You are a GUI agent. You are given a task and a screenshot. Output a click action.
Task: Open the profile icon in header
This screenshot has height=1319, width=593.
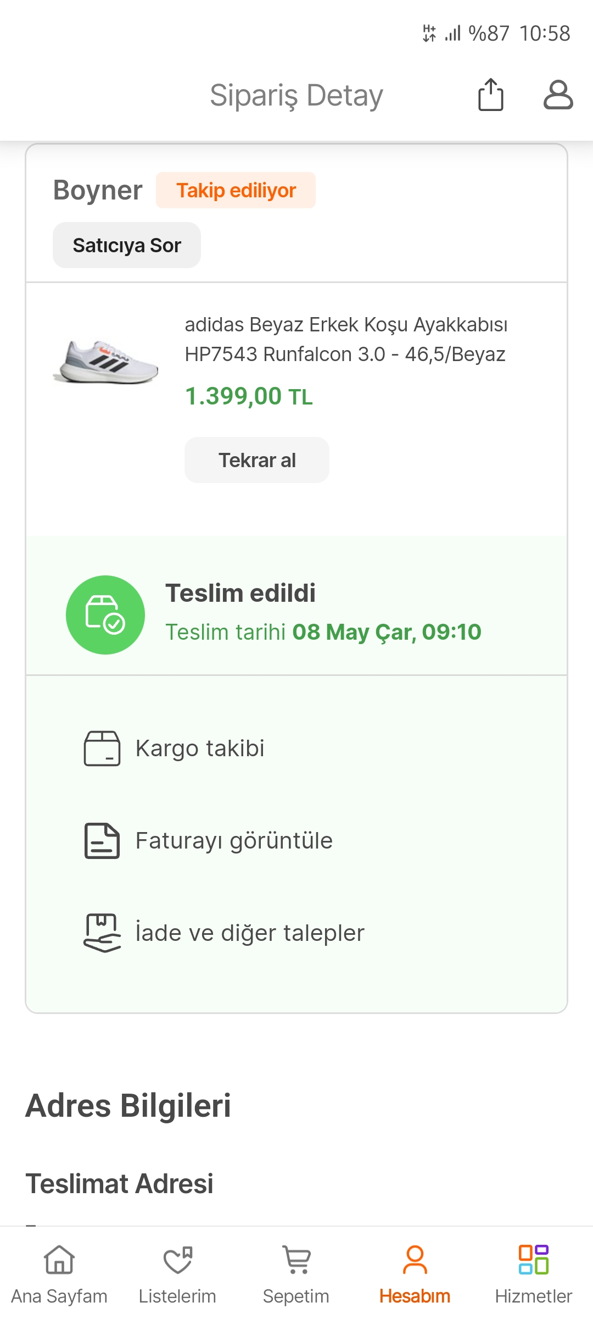pyautogui.click(x=558, y=95)
